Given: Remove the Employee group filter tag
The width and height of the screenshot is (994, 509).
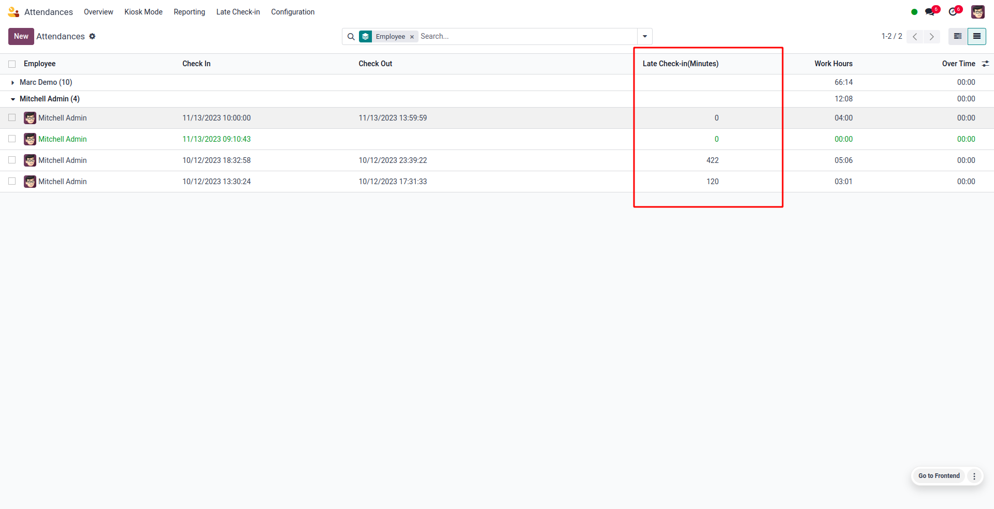Looking at the screenshot, I should 412,37.
